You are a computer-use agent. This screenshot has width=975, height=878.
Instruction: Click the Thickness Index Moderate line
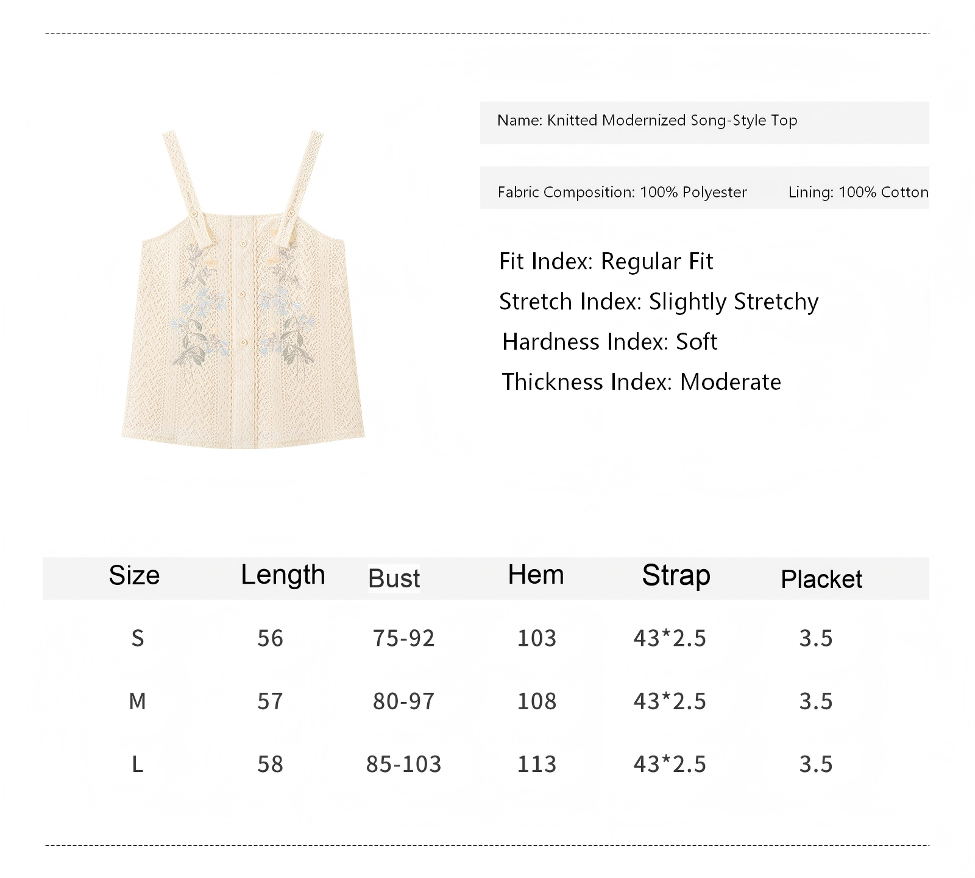tap(641, 382)
